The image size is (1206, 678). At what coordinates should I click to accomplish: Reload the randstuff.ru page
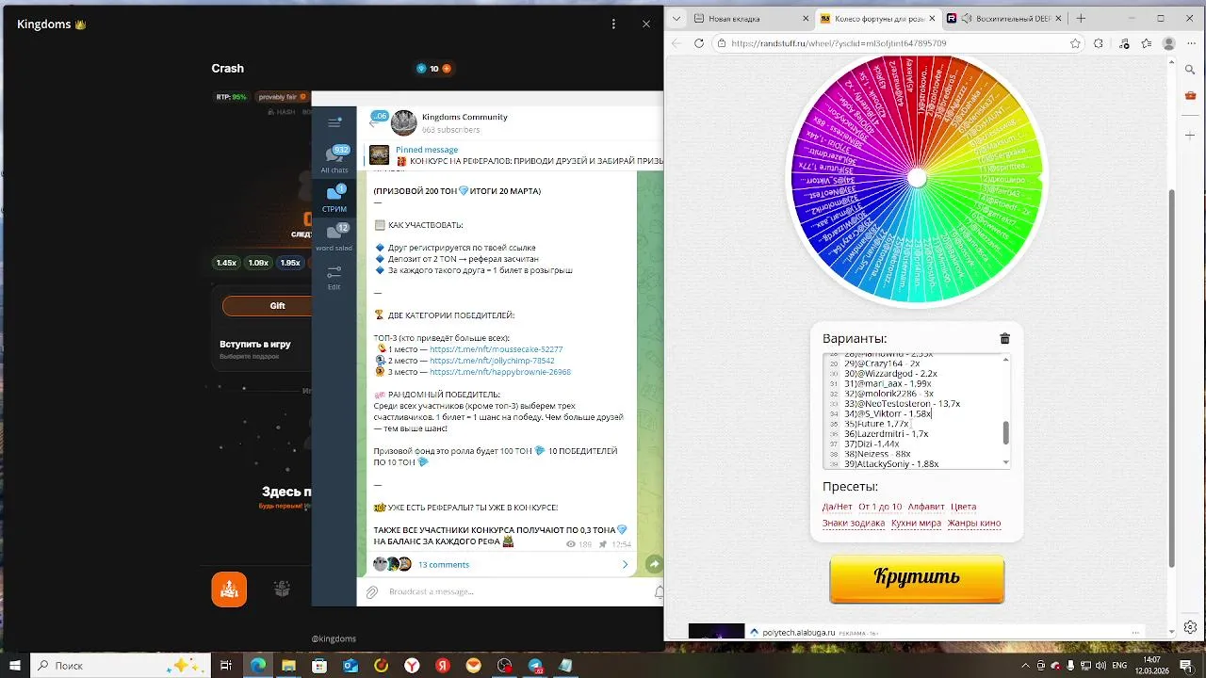699,43
